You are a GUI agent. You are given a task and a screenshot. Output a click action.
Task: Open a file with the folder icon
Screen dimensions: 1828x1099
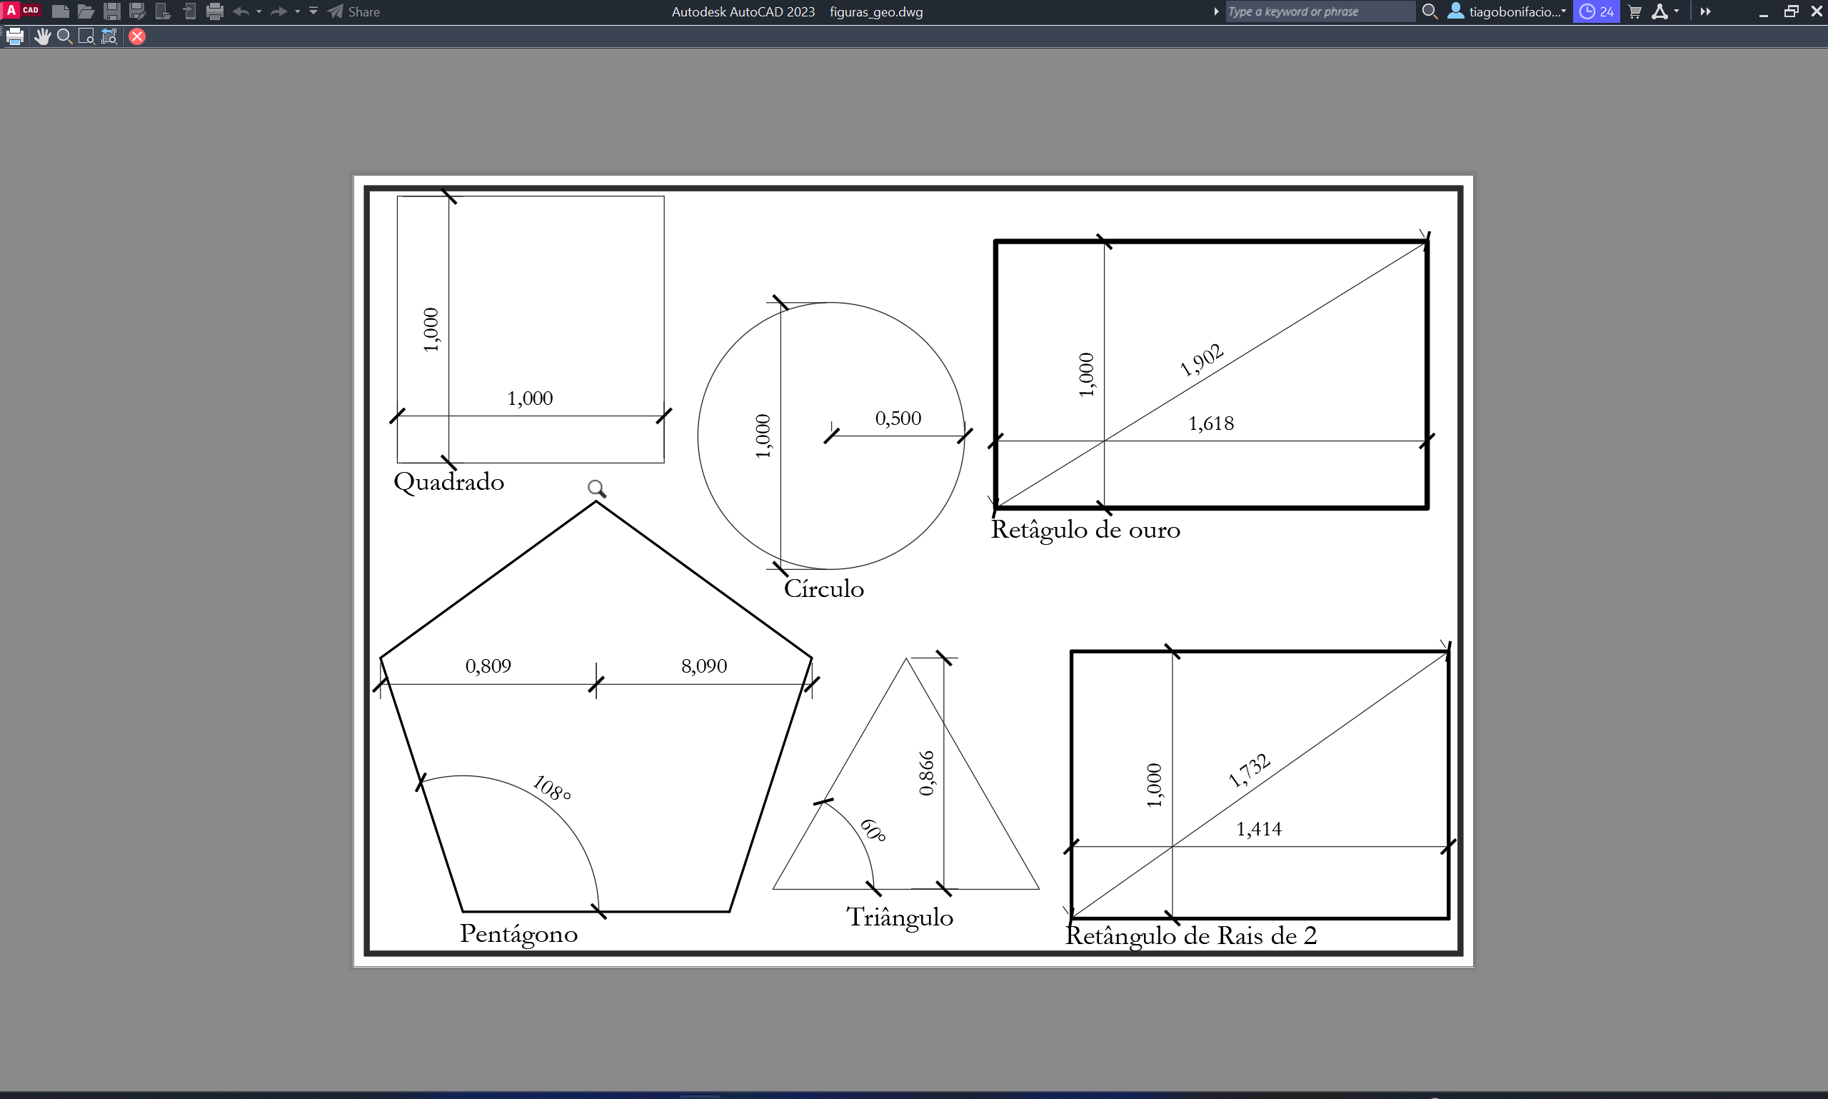pyautogui.click(x=86, y=11)
